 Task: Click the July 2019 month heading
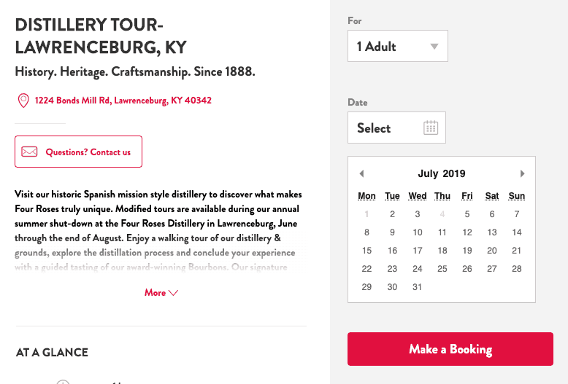point(441,173)
